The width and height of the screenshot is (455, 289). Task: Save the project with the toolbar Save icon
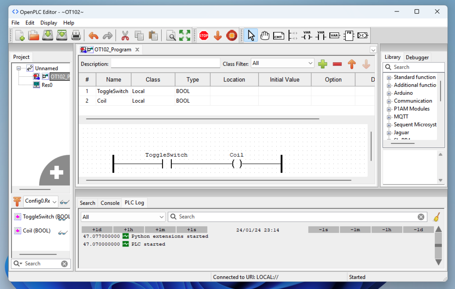tap(47, 36)
